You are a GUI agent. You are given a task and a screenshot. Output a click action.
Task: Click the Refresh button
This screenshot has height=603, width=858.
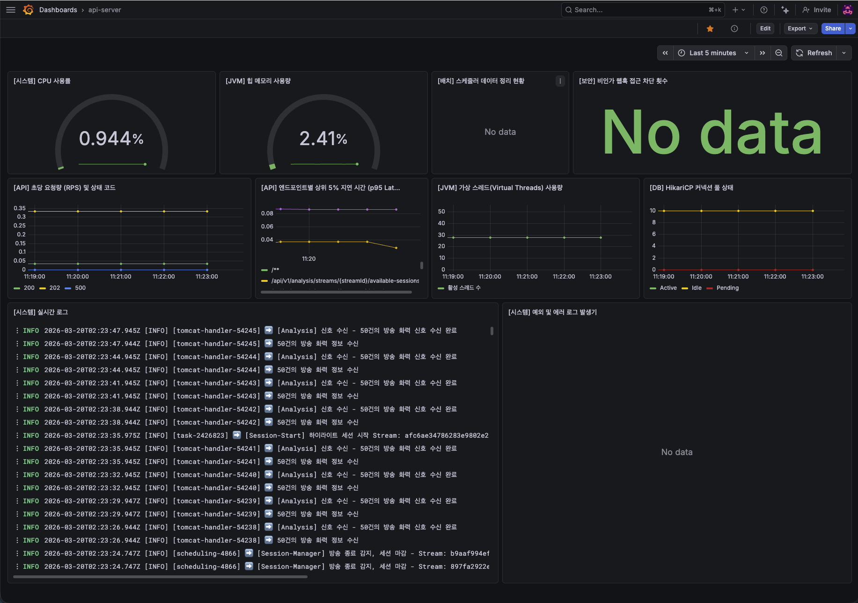pos(814,53)
